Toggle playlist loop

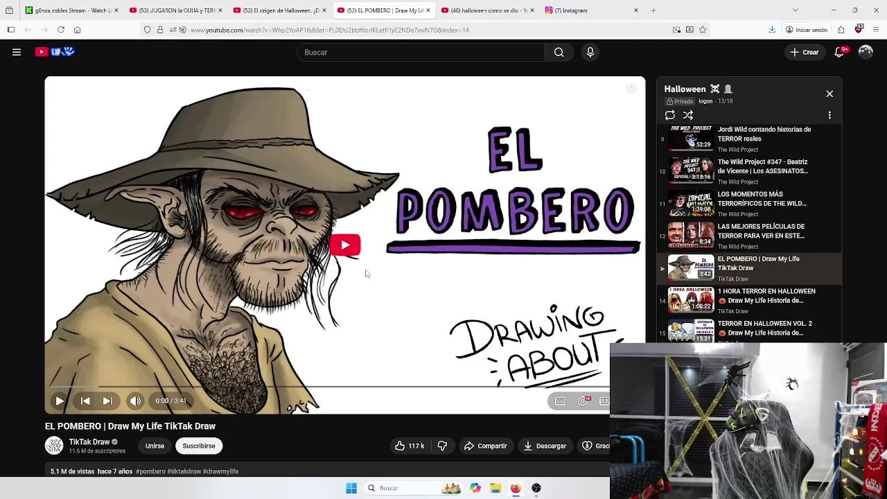pyautogui.click(x=669, y=115)
